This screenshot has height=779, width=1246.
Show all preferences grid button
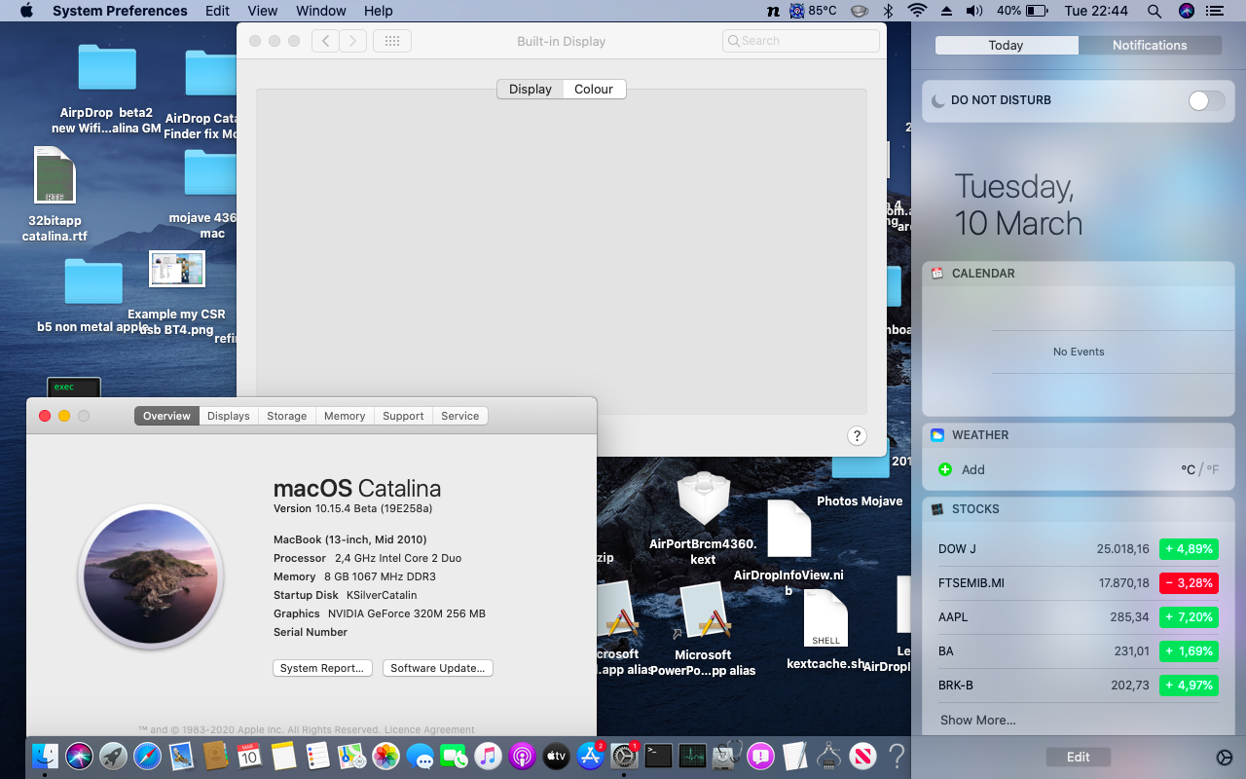pos(392,41)
